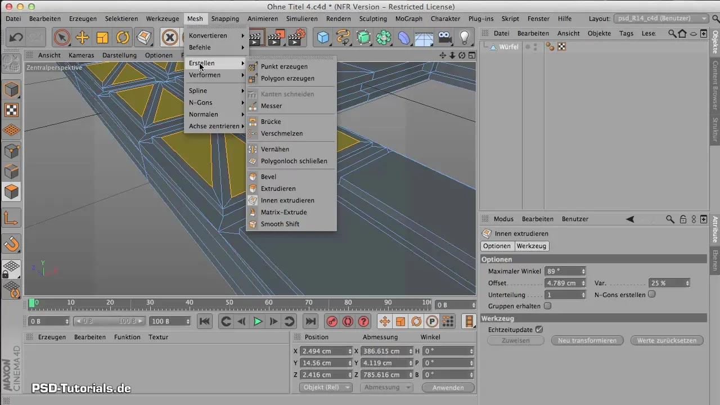The height and width of the screenshot is (405, 720).
Task: Expand the Achse zentrieren submenu
Action: (x=216, y=126)
